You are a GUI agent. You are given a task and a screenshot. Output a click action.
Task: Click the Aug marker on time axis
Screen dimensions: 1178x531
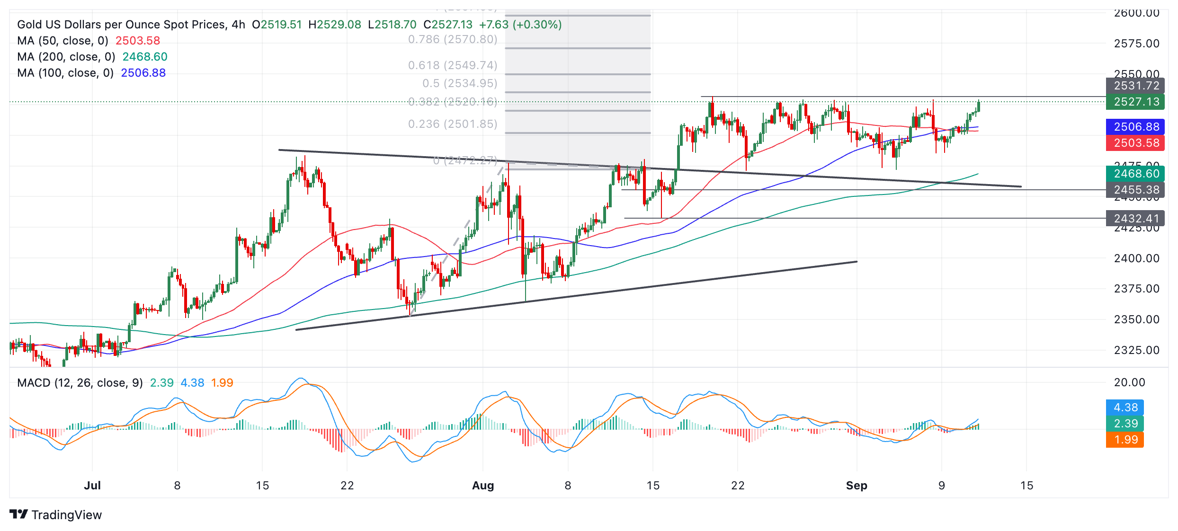click(x=483, y=485)
